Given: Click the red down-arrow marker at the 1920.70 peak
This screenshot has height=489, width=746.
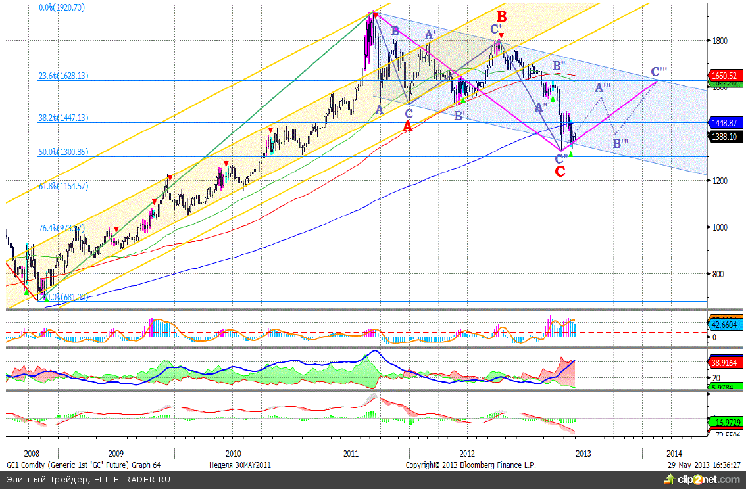Looking at the screenshot, I should click(374, 14).
